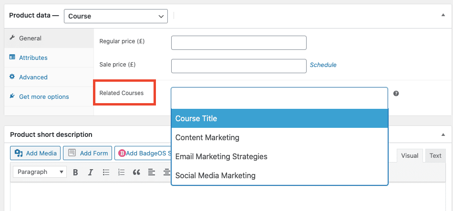Click the General wrench icon
The width and height of the screenshot is (453, 211).
coord(12,38)
